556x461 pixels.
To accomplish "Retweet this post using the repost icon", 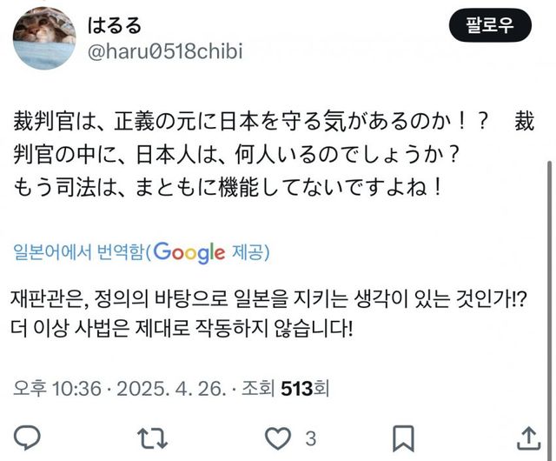I will (150, 436).
